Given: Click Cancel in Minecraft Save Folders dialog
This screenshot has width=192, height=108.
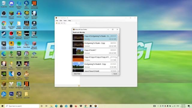Looking at the screenshot, I should tap(115, 74).
